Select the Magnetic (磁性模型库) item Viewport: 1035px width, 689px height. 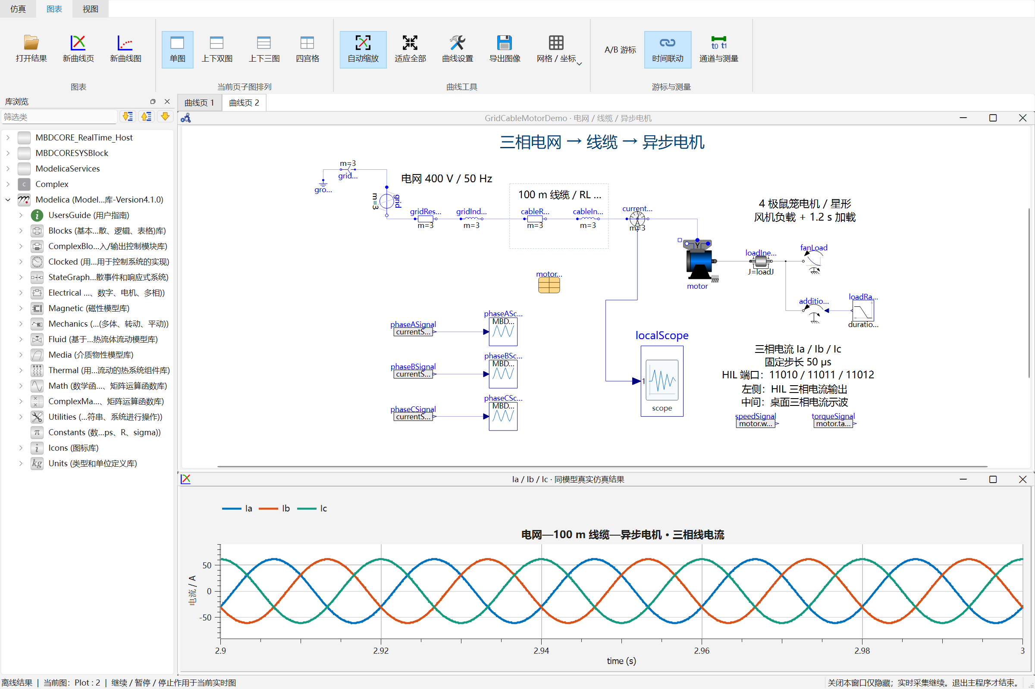(x=89, y=309)
